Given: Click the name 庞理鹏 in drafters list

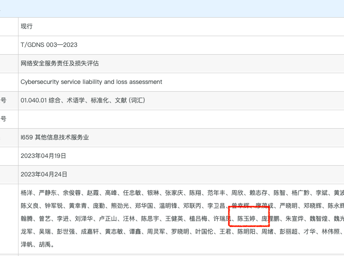Looking at the screenshot, I should (270, 219).
